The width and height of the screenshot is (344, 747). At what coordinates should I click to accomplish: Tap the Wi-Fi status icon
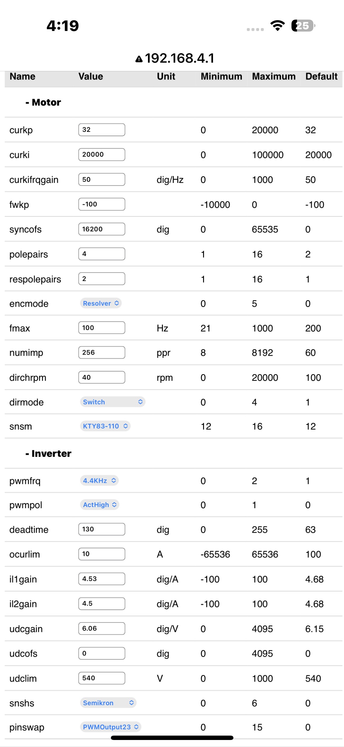click(277, 26)
